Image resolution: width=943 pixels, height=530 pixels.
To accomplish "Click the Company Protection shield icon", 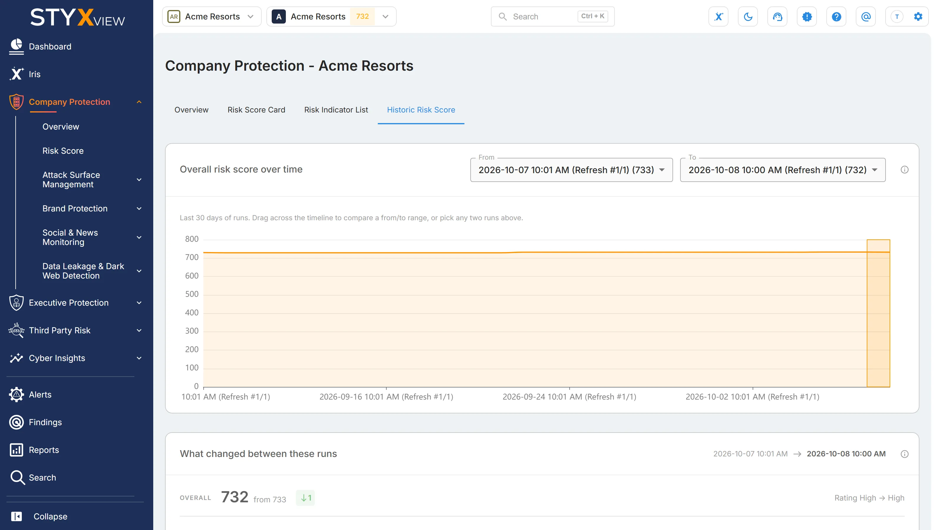I will point(16,102).
